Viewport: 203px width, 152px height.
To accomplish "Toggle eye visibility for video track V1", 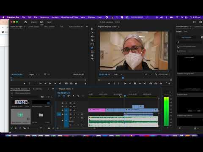I will click(74, 110).
